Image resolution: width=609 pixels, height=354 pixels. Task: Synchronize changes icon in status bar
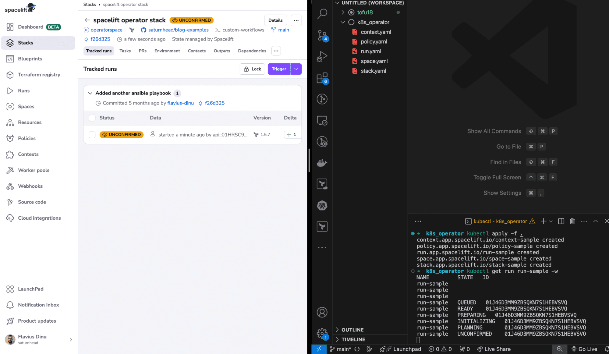[x=357, y=349]
